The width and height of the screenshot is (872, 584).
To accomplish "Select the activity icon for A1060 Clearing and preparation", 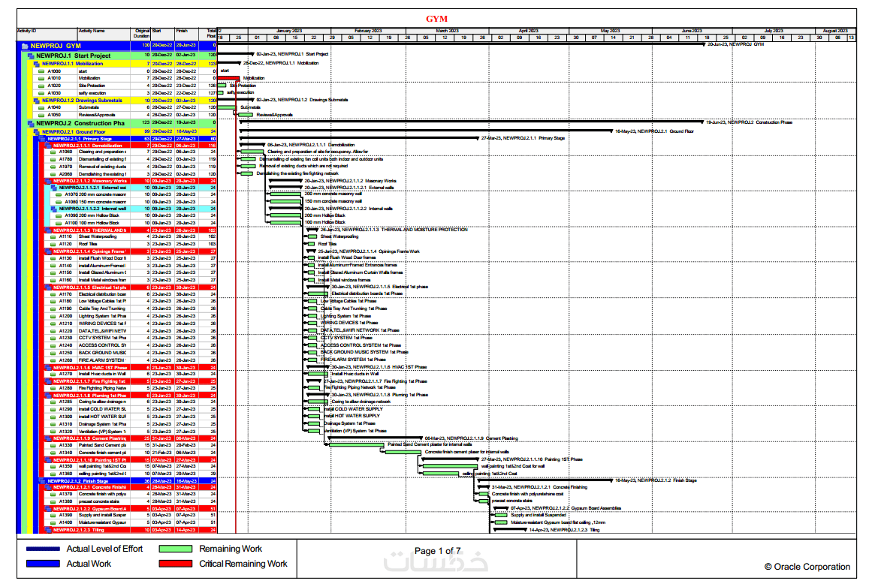I will 53,152.
